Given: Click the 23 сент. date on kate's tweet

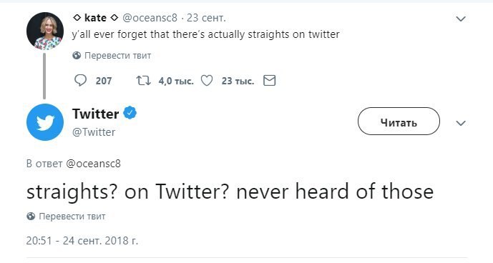Looking at the screenshot, I should pos(206,18).
